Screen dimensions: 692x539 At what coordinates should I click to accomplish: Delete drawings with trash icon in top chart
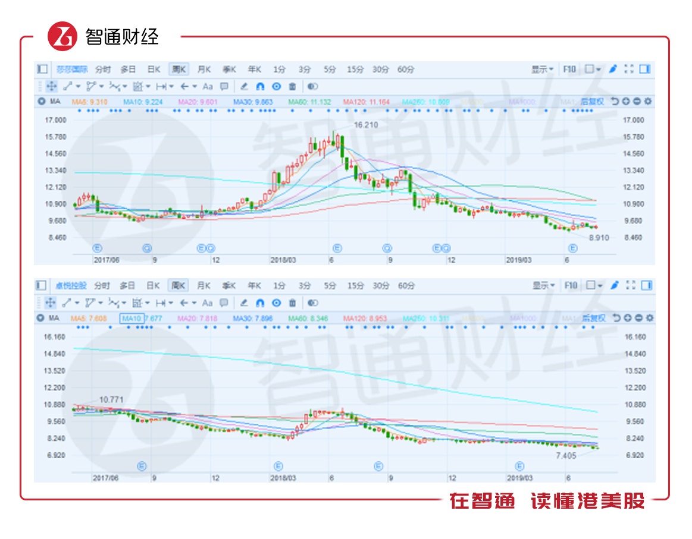[292, 86]
